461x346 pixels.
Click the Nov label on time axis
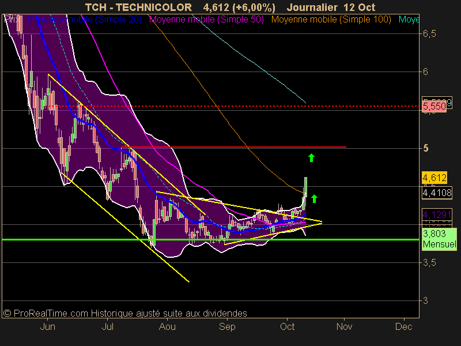[344, 326]
